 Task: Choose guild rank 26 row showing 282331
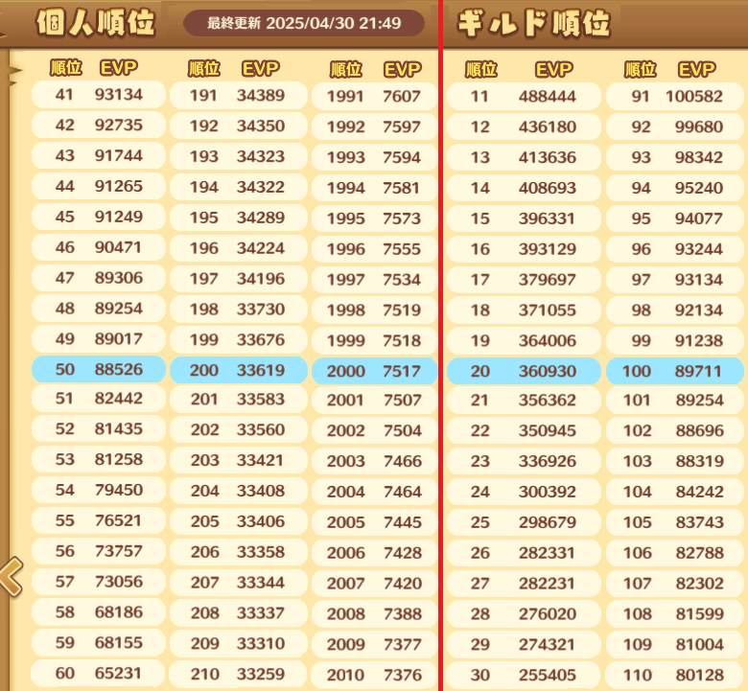click(x=524, y=553)
